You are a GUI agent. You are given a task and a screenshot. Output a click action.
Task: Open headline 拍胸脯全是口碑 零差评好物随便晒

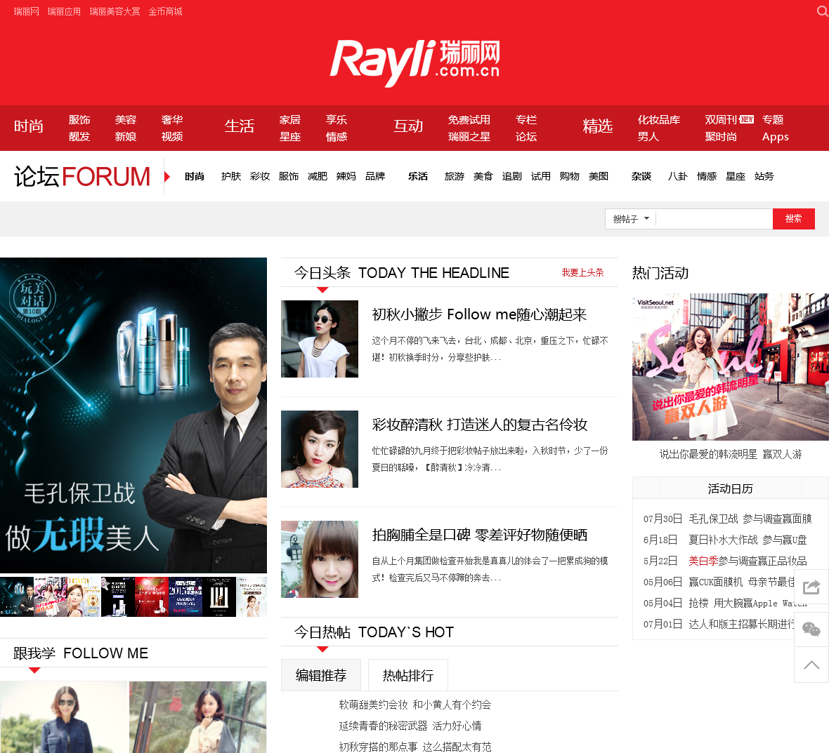pyautogui.click(x=480, y=535)
